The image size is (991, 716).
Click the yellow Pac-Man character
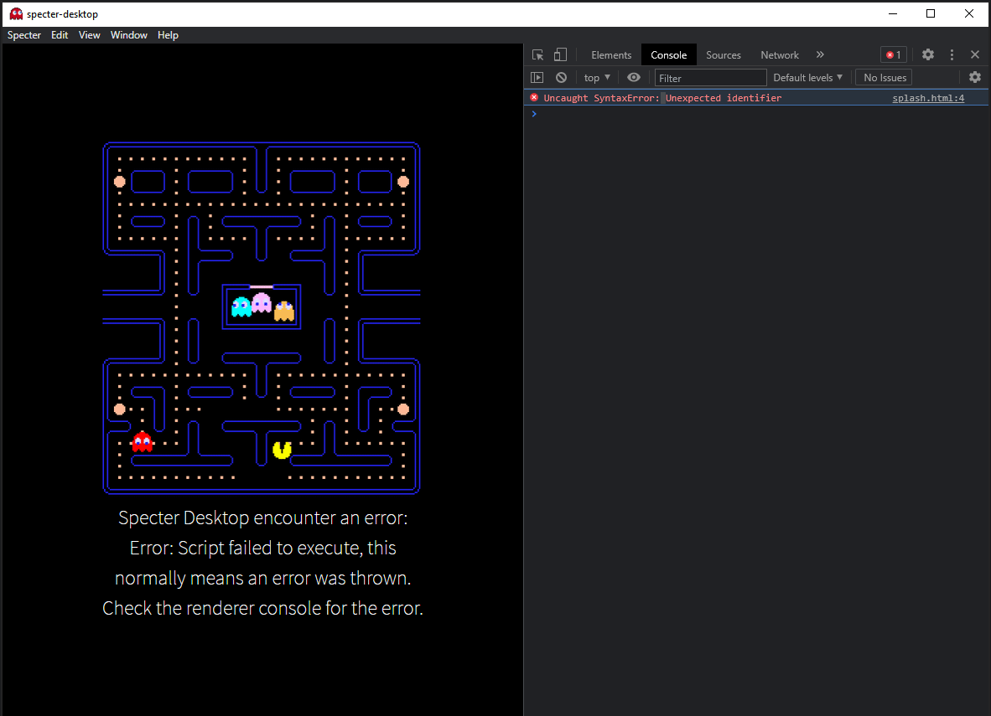point(282,450)
